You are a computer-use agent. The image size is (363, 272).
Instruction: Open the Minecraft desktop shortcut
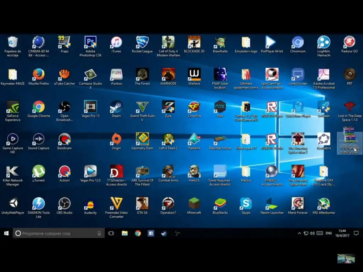(x=194, y=204)
